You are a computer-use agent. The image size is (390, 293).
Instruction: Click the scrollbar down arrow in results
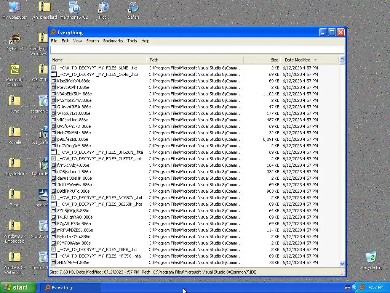(x=342, y=264)
